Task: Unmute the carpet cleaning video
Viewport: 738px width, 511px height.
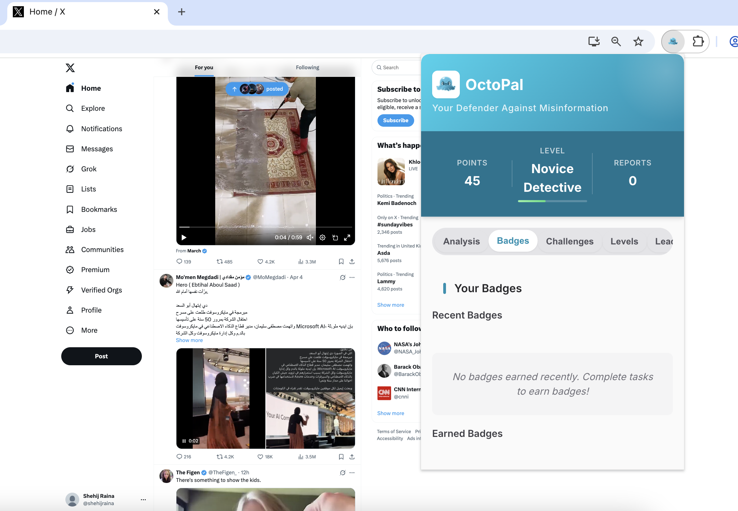Action: pos(310,237)
